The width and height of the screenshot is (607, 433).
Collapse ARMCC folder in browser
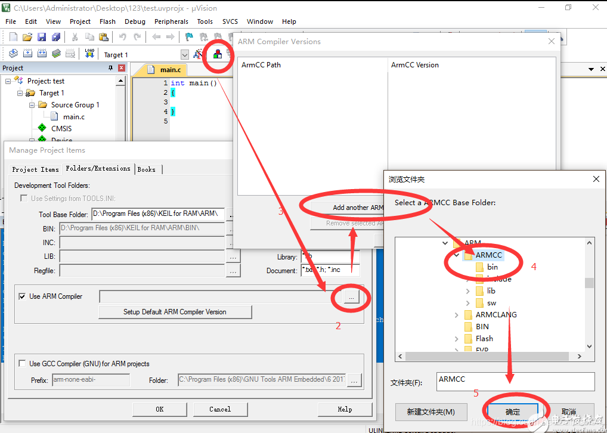pyautogui.click(x=457, y=255)
